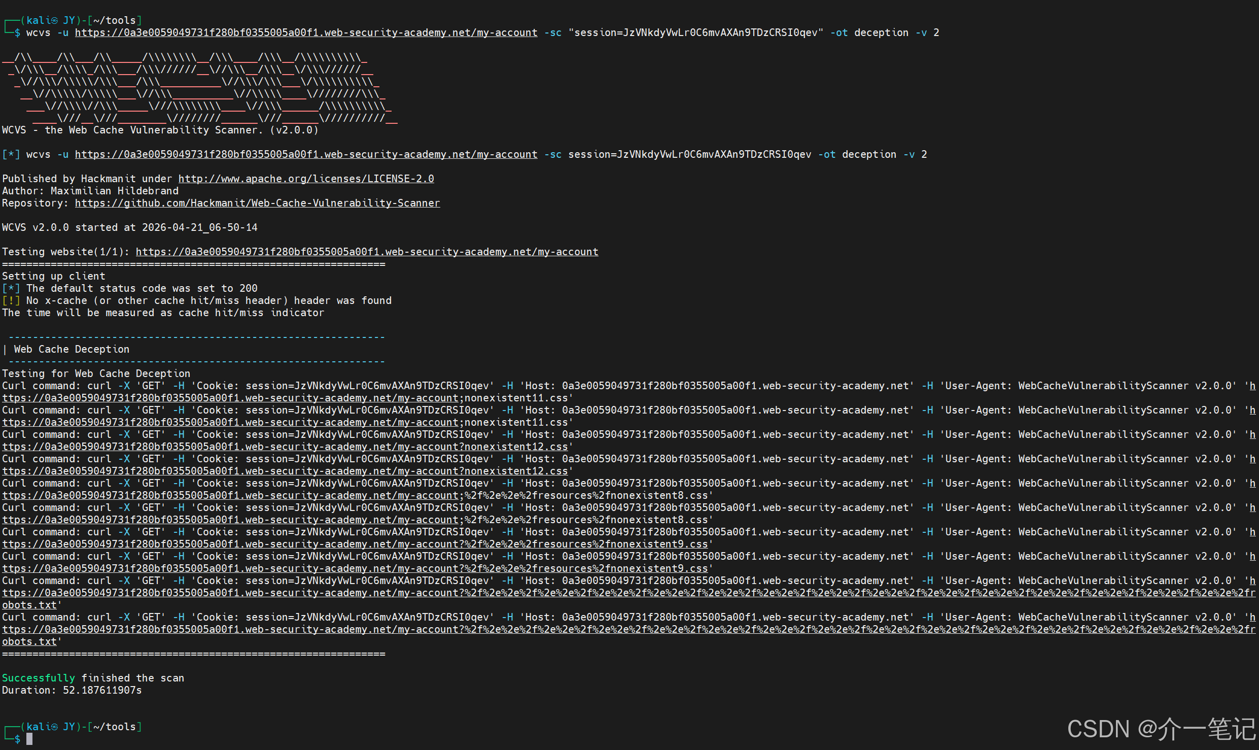Open the first my-account?nonexistent12.css URL
The height and width of the screenshot is (750, 1259).
(285, 447)
